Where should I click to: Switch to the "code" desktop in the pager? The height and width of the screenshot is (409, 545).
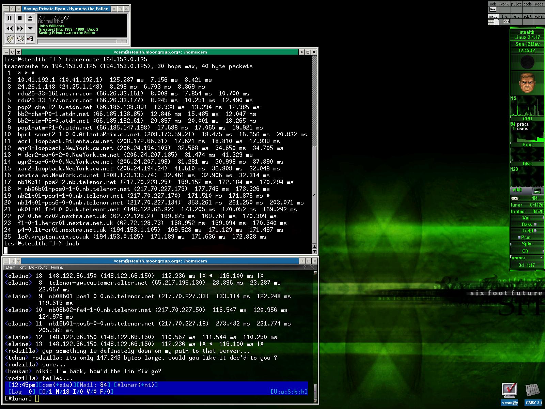pyautogui.click(x=528, y=4)
